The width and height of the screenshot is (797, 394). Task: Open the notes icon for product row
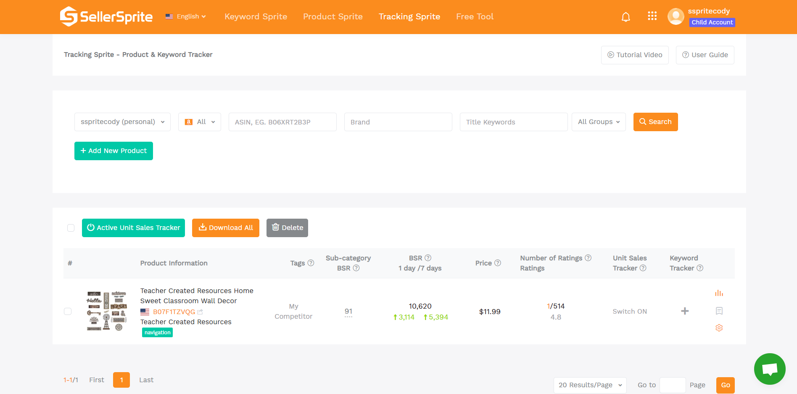click(719, 311)
